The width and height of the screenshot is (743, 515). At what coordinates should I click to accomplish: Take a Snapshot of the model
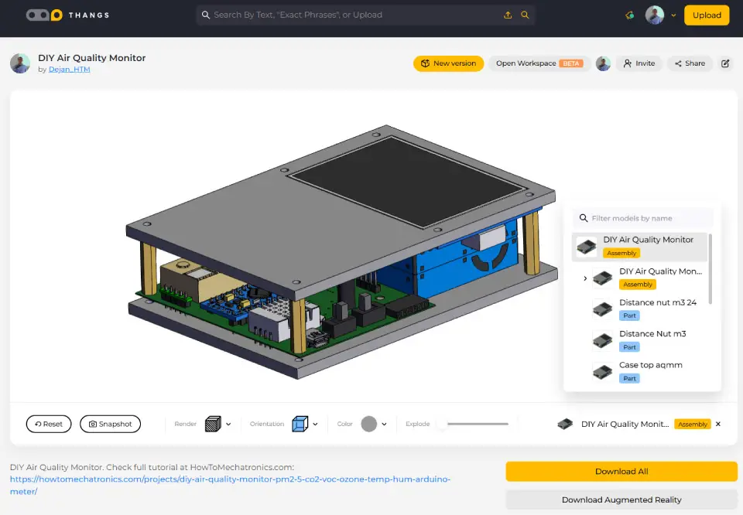[x=110, y=424]
